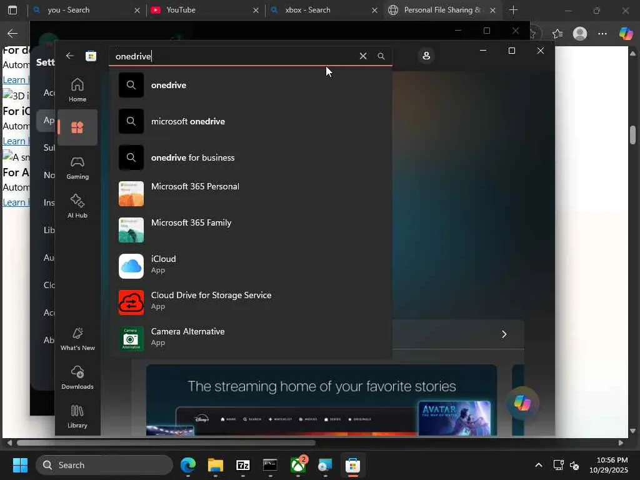Select the Apps section icon in sidebar
The height and width of the screenshot is (480, 640).
point(77,127)
